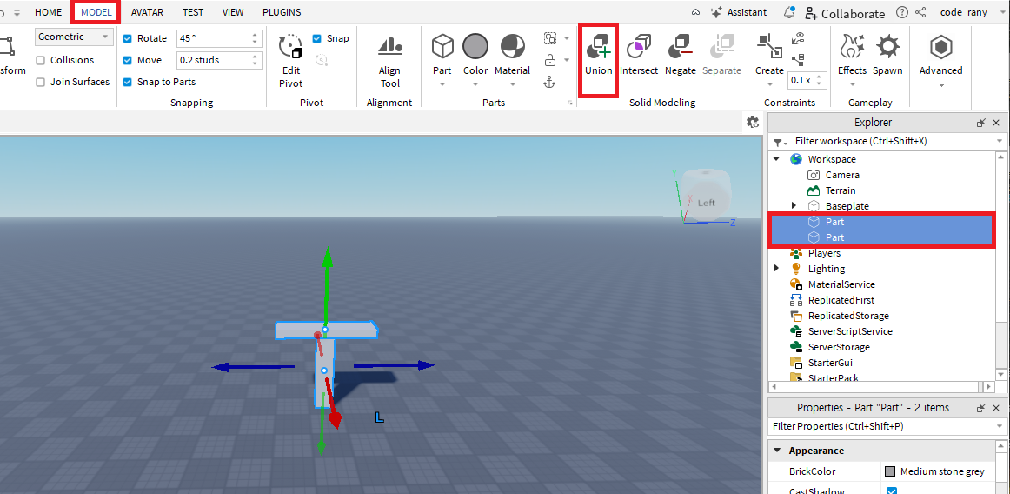1010x494 pixels.
Task: Open the Advanced hexagon tool
Action: tap(941, 46)
